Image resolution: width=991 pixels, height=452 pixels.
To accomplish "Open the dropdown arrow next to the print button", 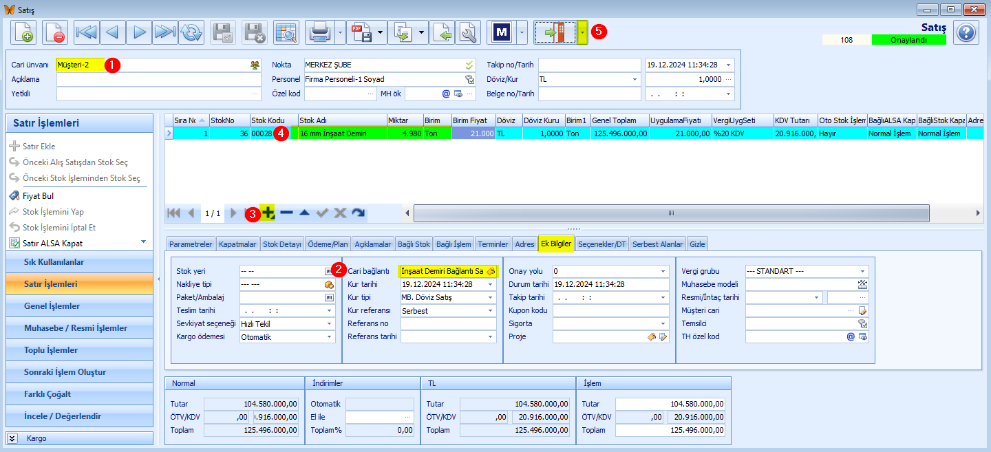I will click(340, 32).
